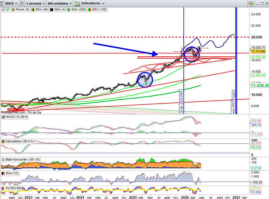
Task: Click the pin icon left of IBX35
Action: (2, 3)
